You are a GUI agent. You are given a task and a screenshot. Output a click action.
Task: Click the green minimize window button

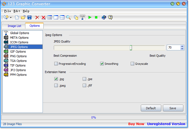coord(172,4)
